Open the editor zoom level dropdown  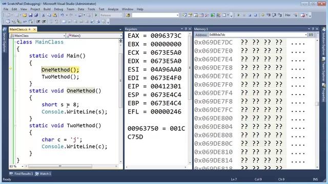point(23,166)
